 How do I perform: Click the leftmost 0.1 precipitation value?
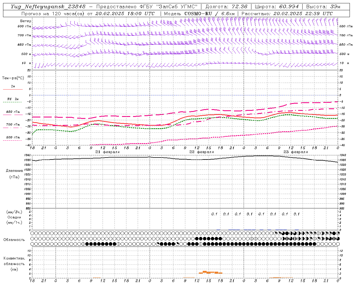[x=214, y=214]
